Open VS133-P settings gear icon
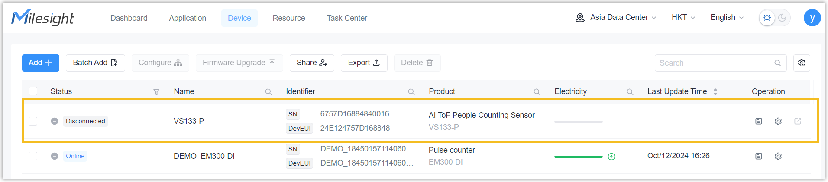 (778, 121)
